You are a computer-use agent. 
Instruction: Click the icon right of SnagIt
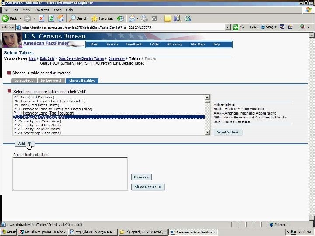tap(282, 27)
